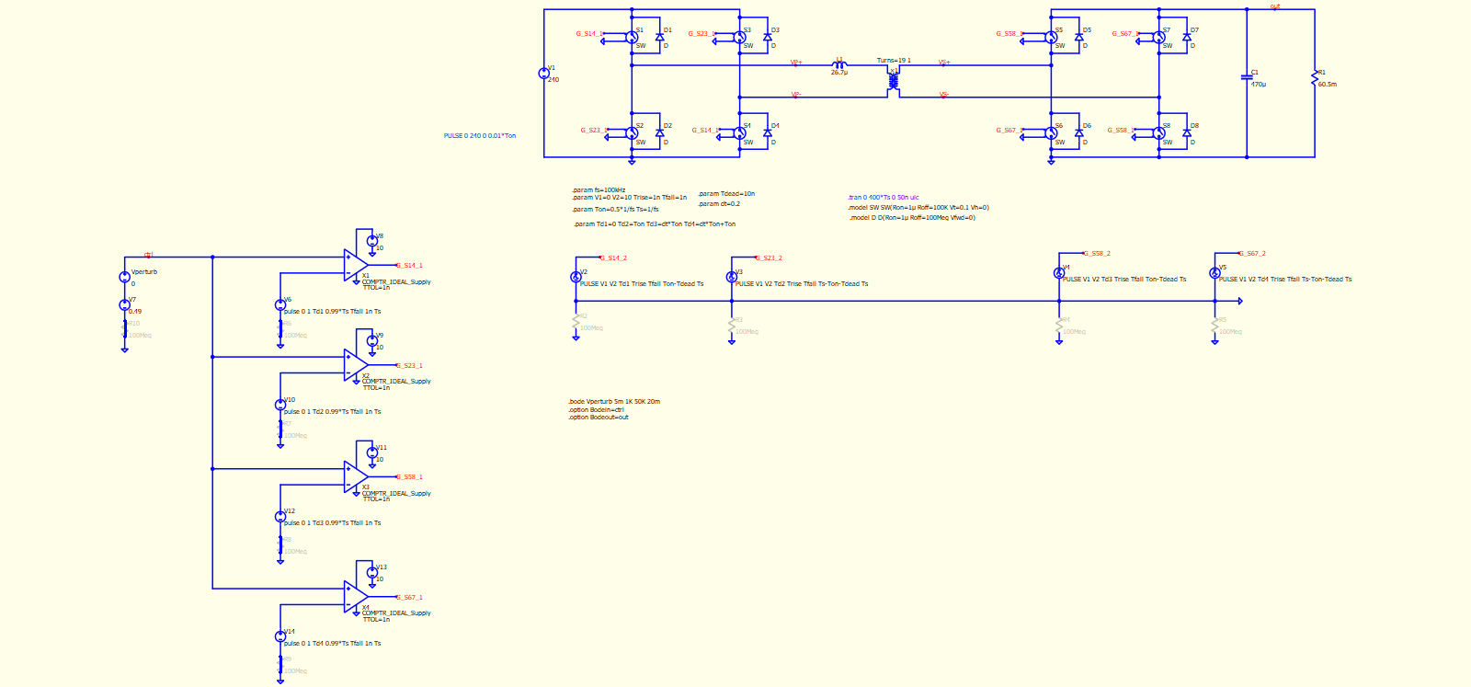Viewport: 1471px width, 687px height.
Task: Select V10 pulse source symbol
Action: 280,405
